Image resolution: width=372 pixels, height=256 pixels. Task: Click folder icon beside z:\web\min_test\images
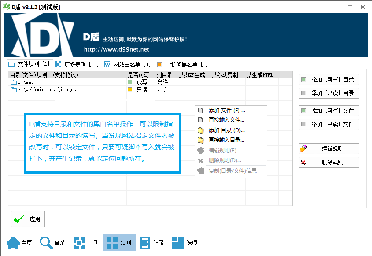pyautogui.click(x=14, y=89)
